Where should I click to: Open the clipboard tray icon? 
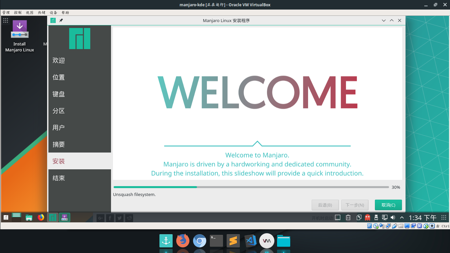point(359,217)
